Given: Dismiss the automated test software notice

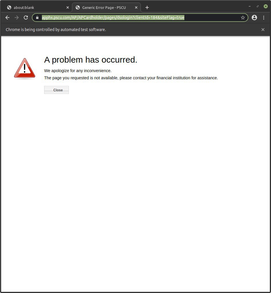Looking at the screenshot, I should [x=263, y=30].
